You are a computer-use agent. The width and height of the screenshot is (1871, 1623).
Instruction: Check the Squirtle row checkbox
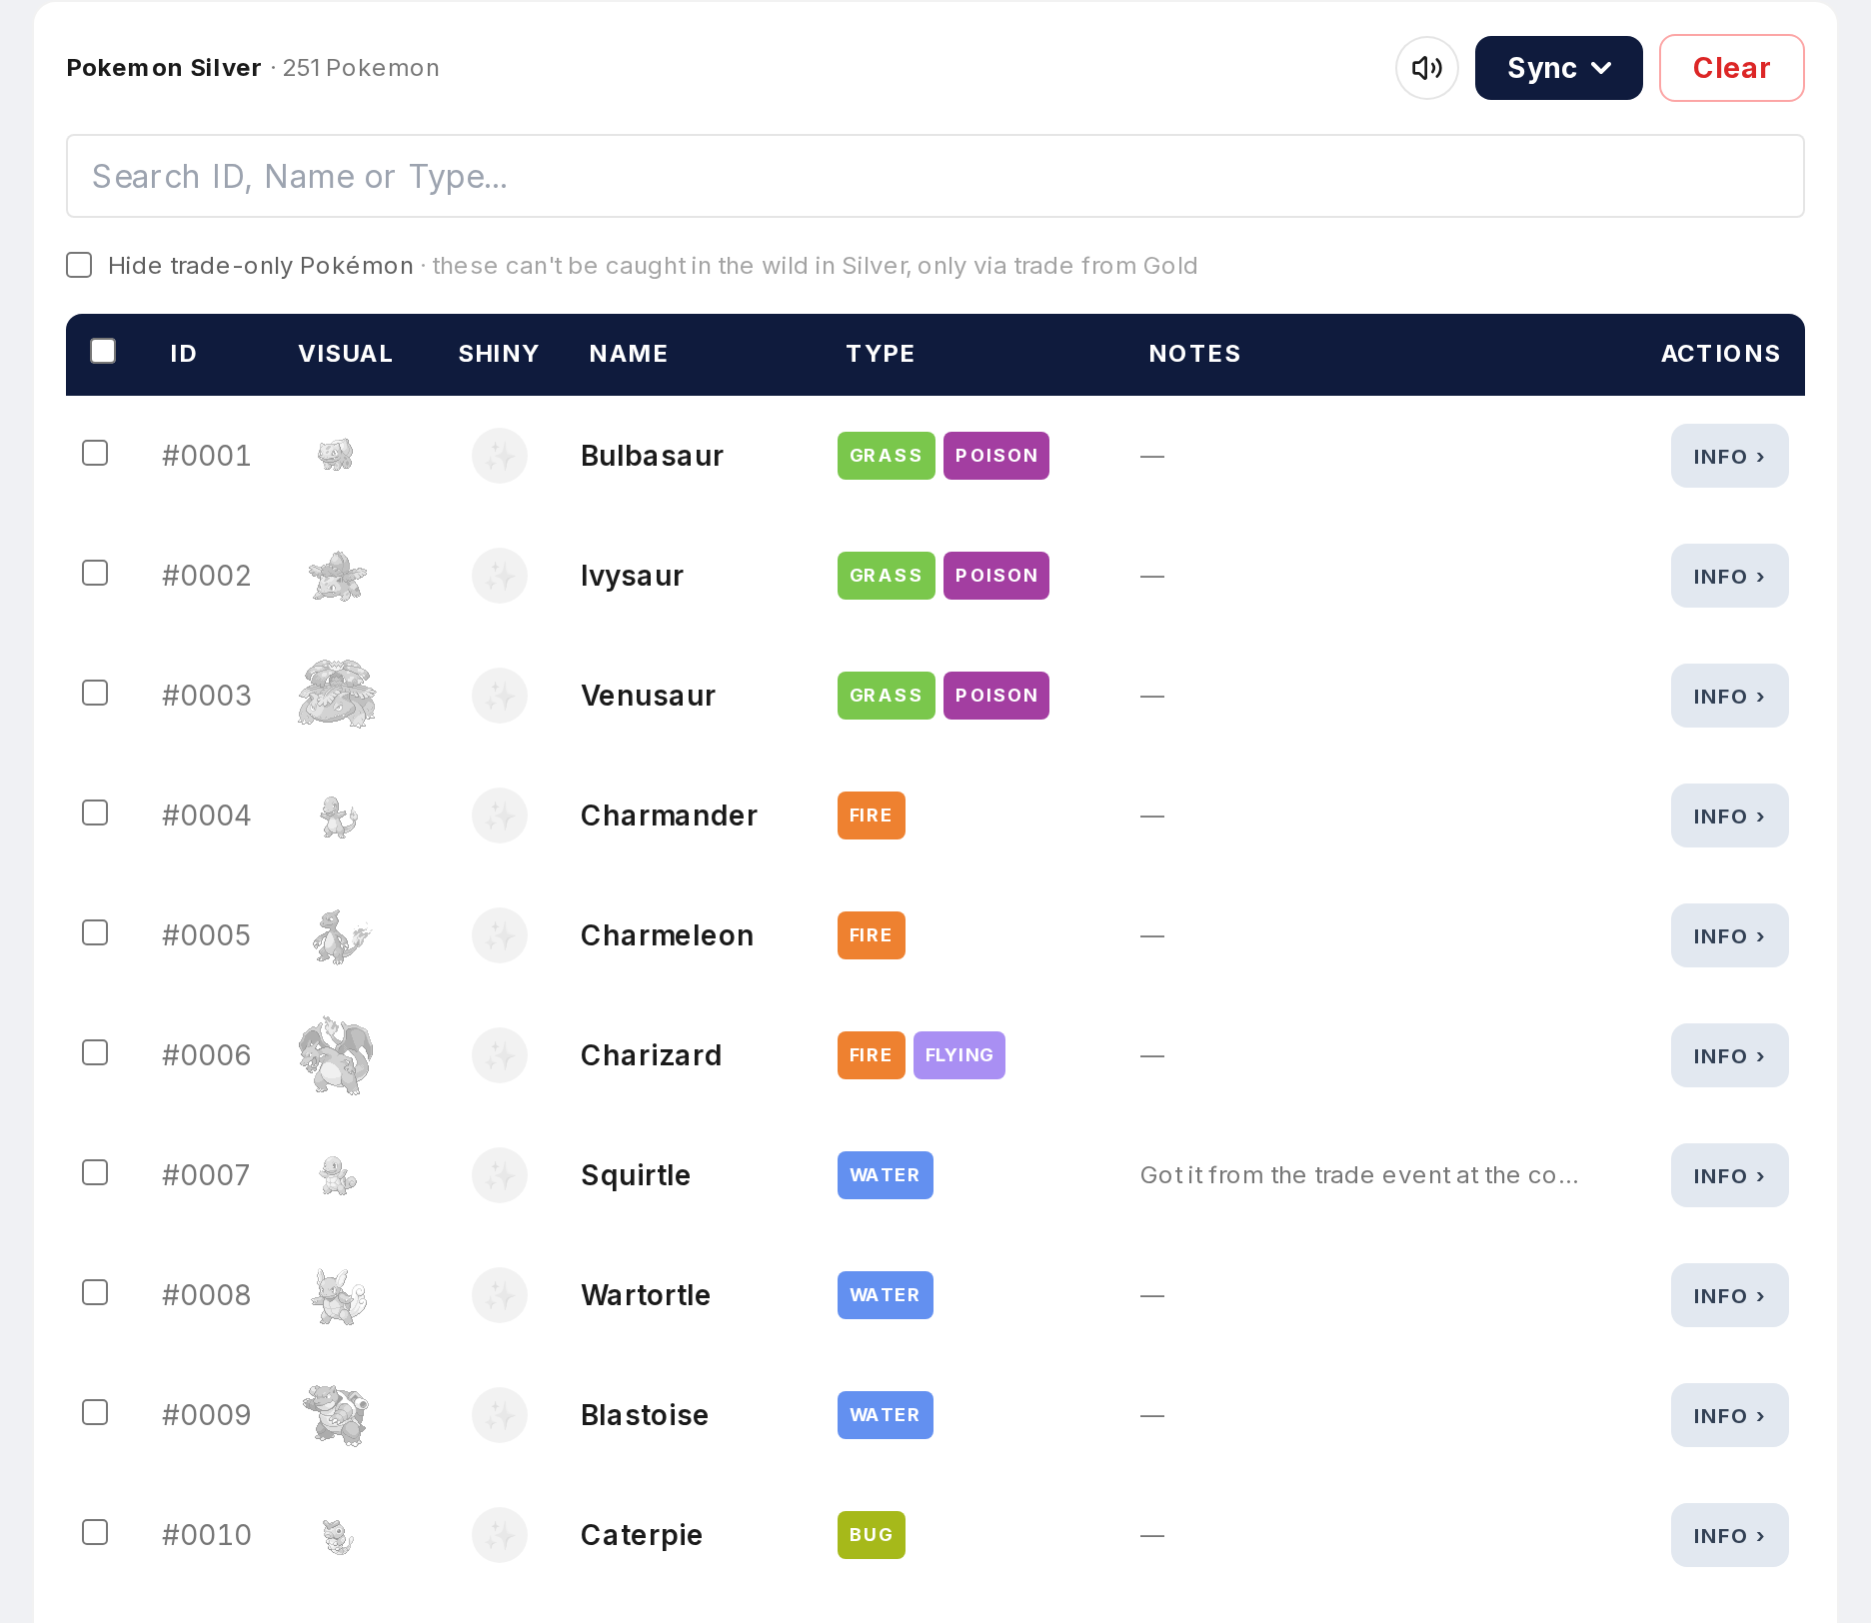coord(95,1172)
